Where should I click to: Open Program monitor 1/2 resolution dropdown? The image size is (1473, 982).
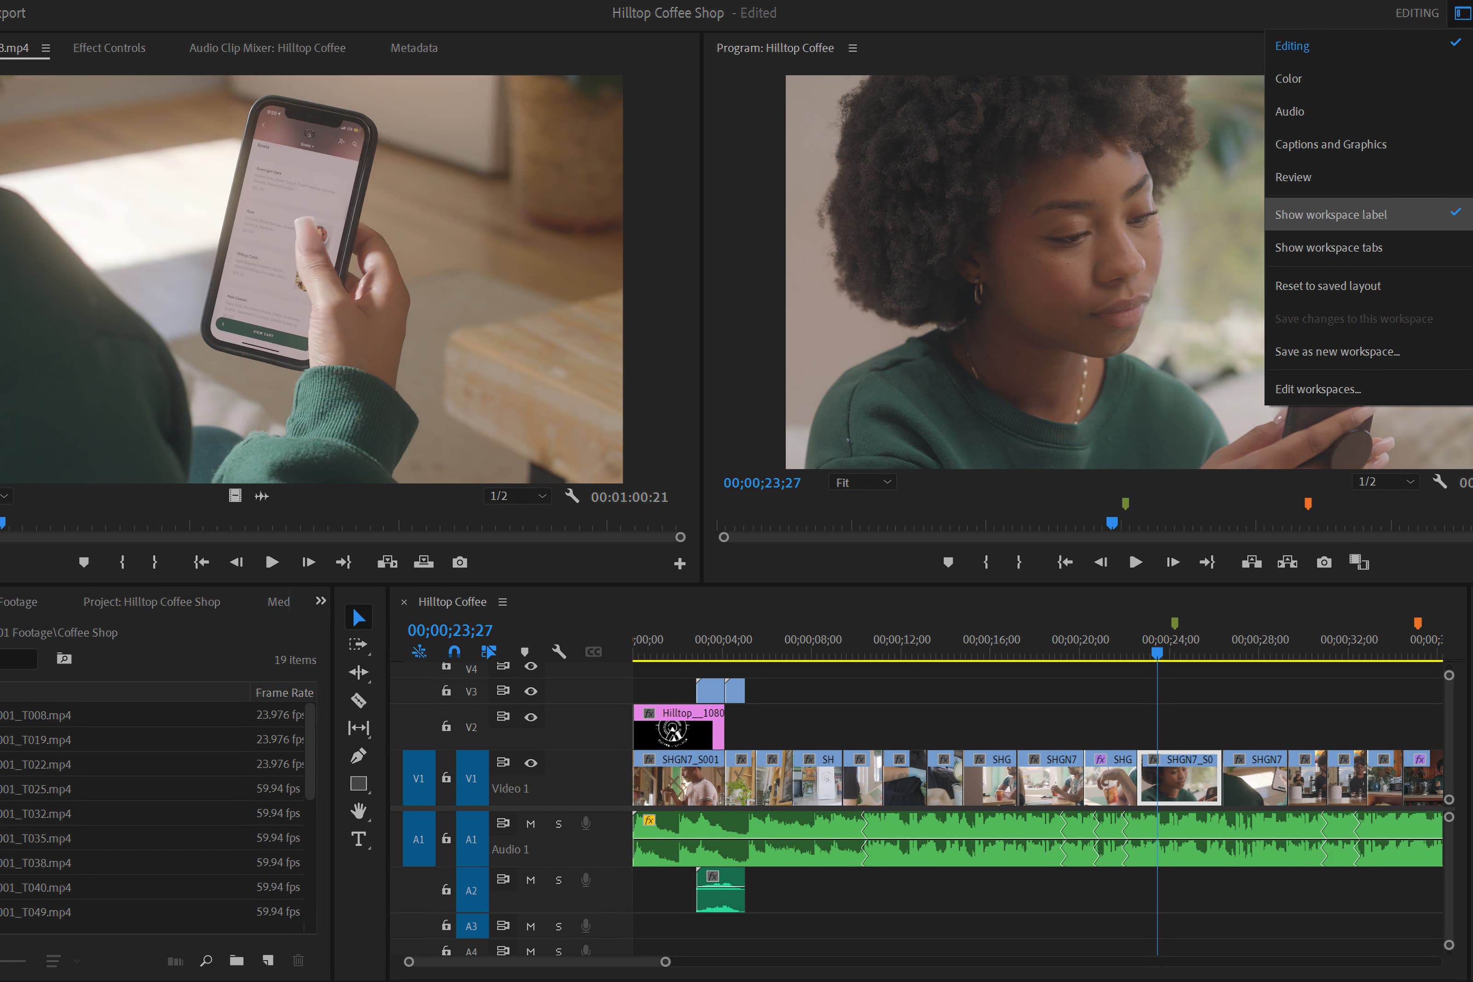1386,482
